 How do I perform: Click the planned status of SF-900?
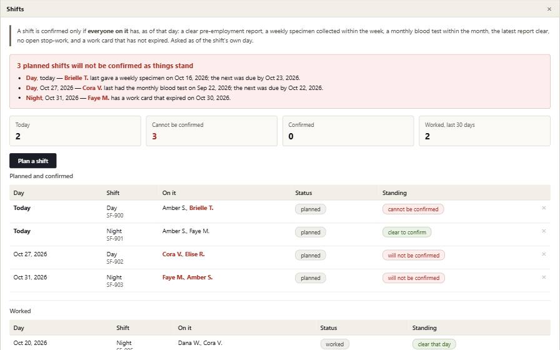pos(311,209)
